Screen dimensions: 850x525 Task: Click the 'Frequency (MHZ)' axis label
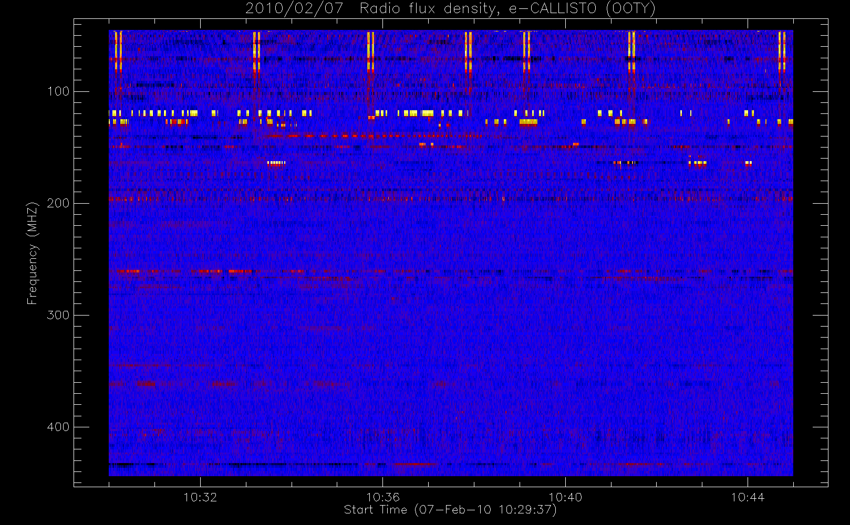[x=33, y=253]
